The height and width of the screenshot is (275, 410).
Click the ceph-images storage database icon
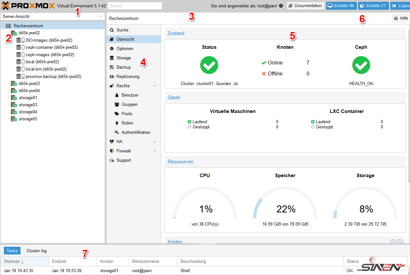tap(19, 55)
